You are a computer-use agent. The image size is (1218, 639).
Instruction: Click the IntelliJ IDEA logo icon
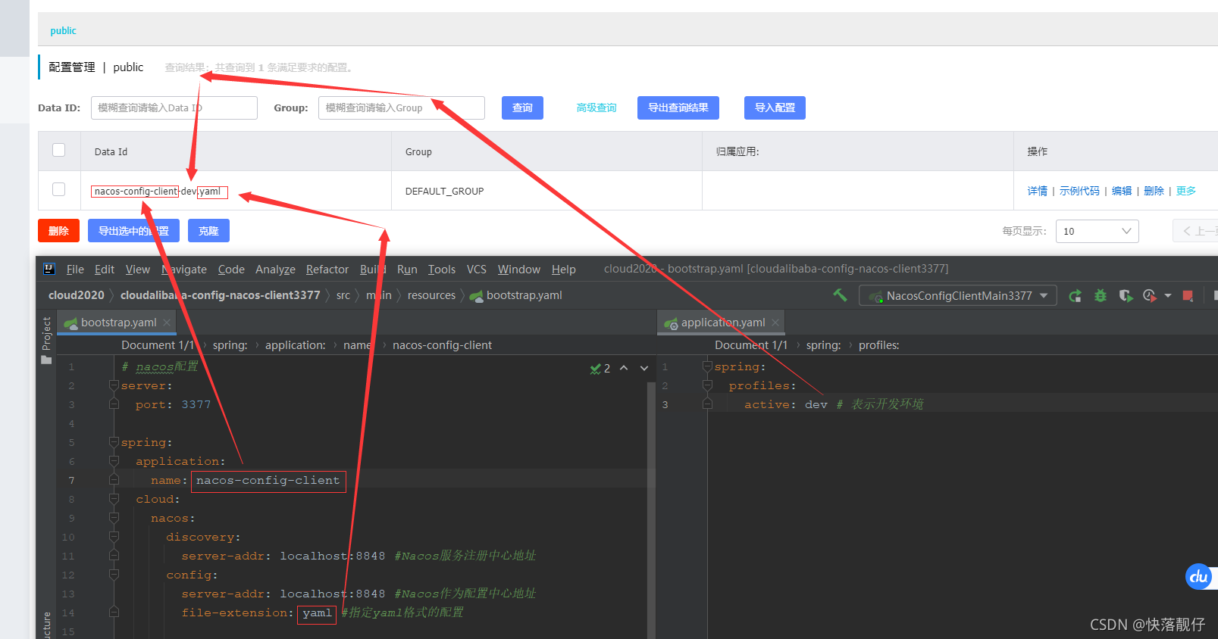49,269
